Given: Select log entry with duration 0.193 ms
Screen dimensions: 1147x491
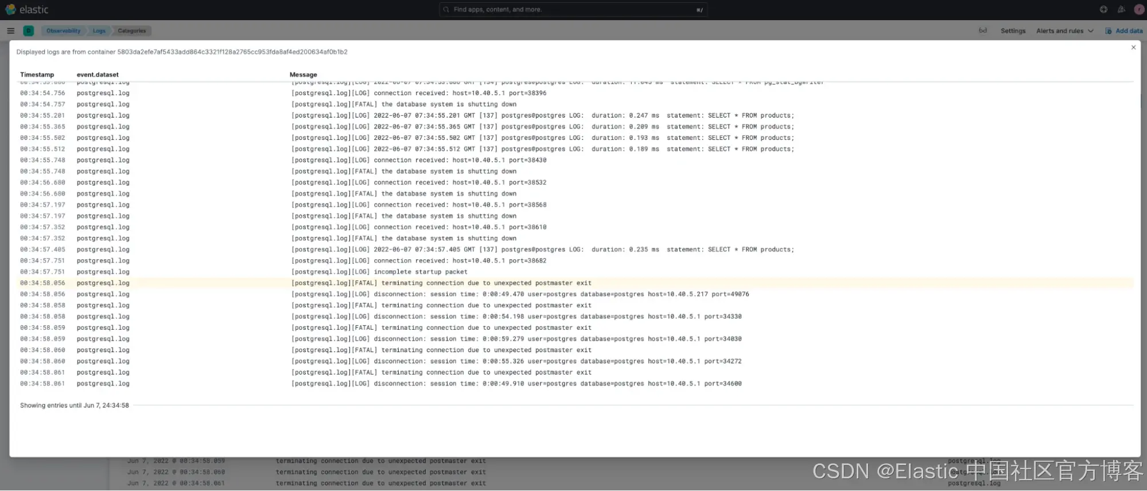Looking at the screenshot, I should coord(543,138).
